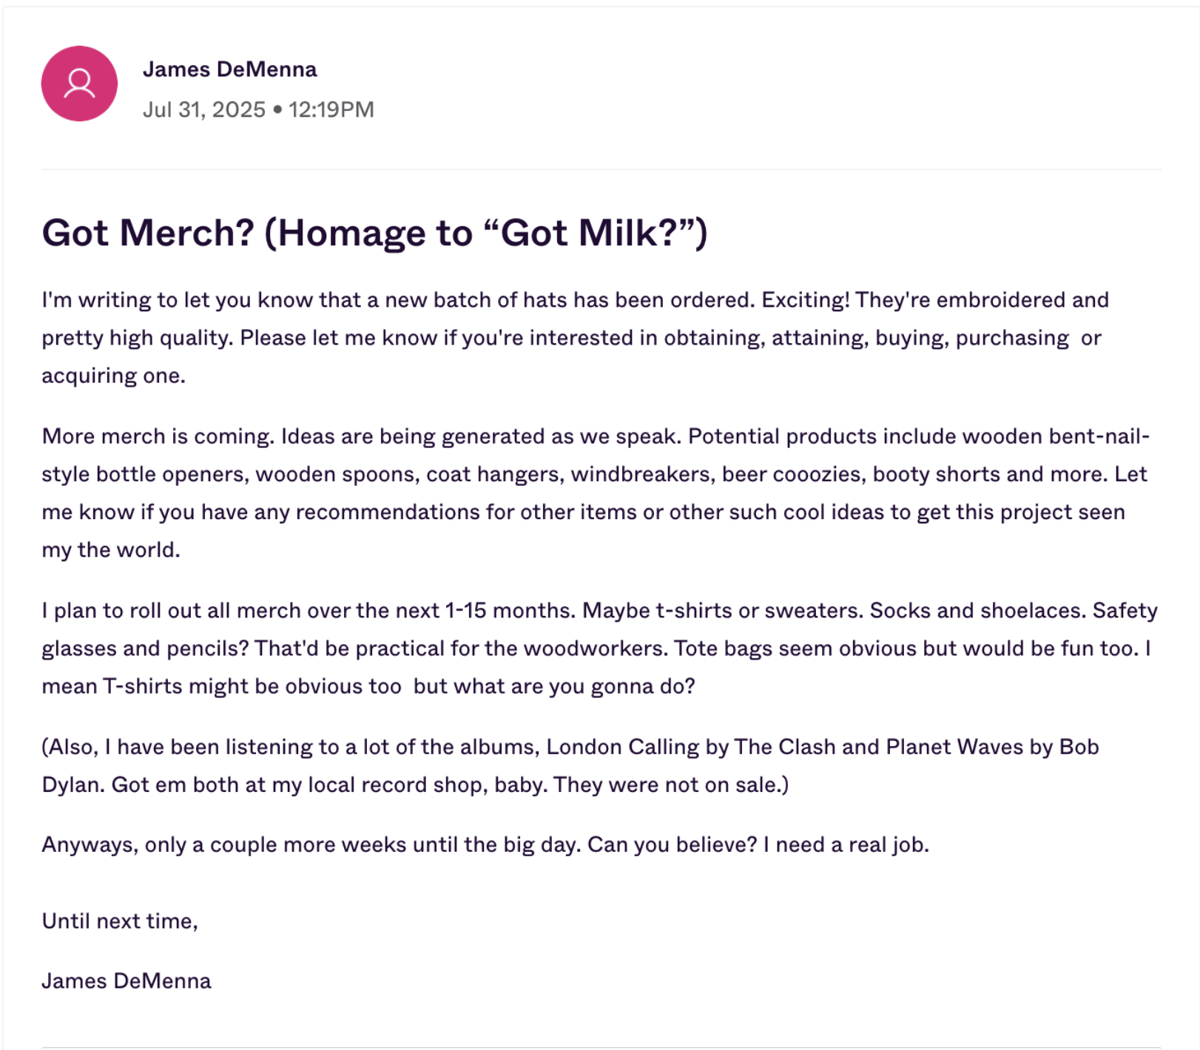Open James DeMenna's author name at top
This screenshot has height=1050, width=1200.
pyautogui.click(x=229, y=70)
